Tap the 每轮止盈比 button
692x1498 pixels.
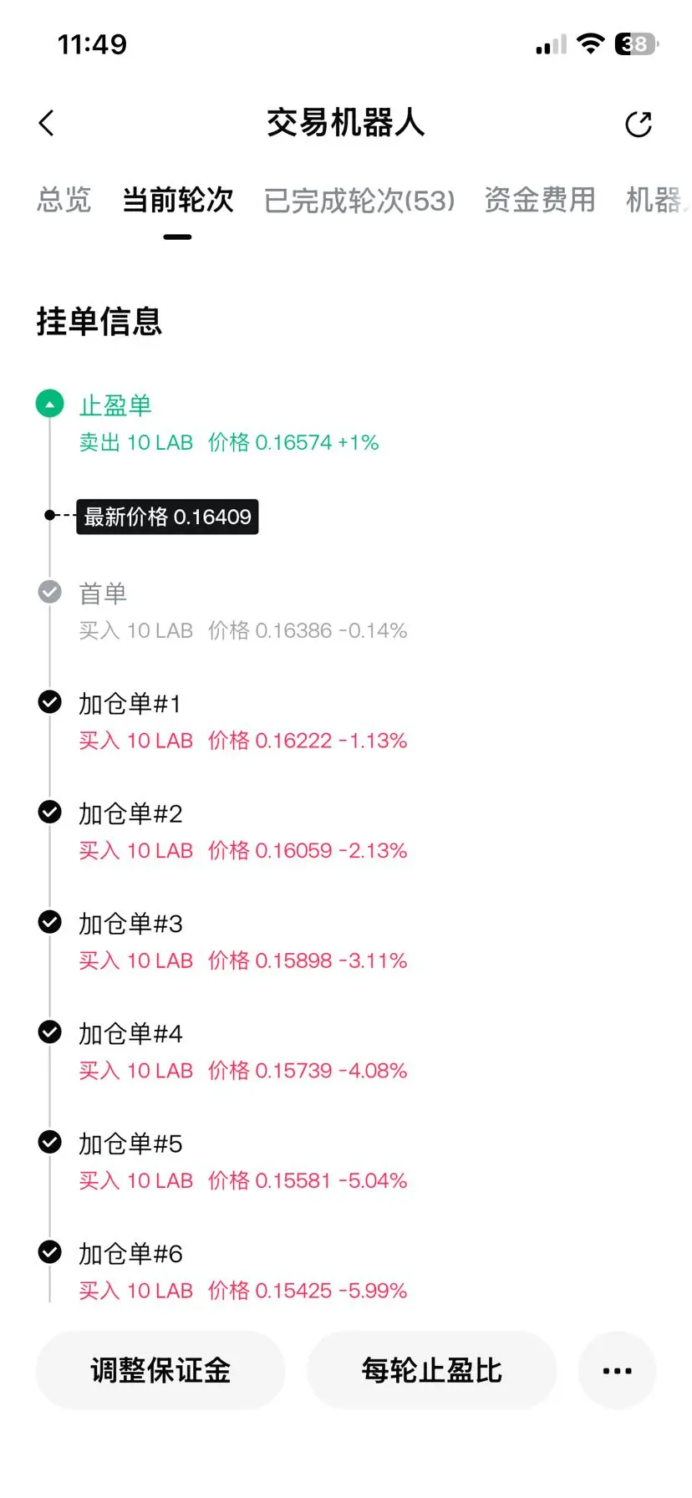point(431,1370)
